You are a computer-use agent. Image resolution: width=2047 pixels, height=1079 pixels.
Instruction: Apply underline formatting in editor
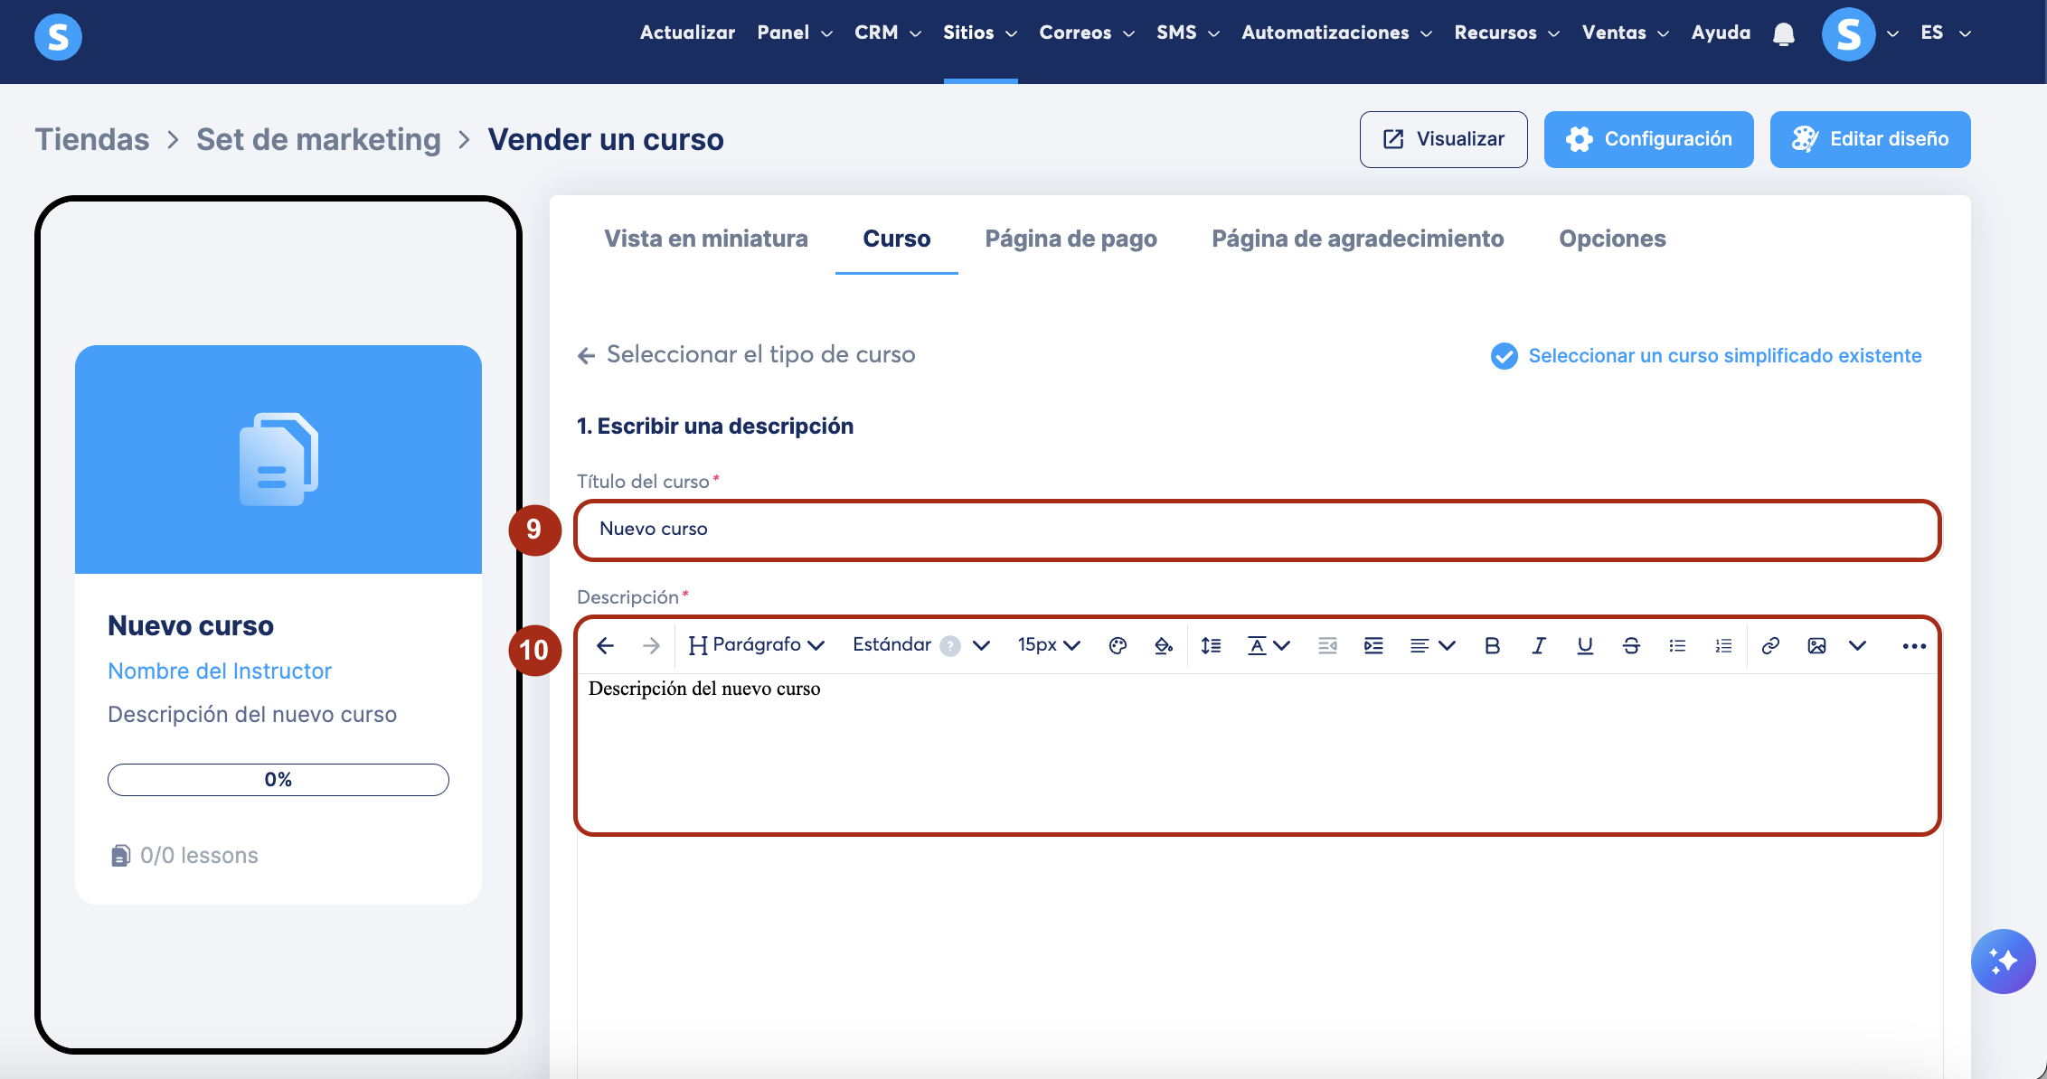click(1584, 645)
